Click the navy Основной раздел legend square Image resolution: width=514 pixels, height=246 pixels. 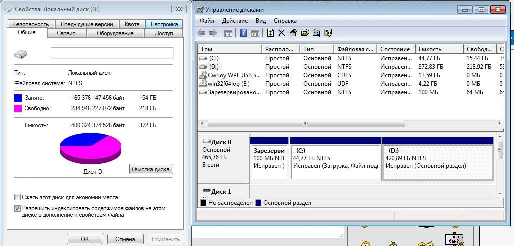(x=258, y=203)
